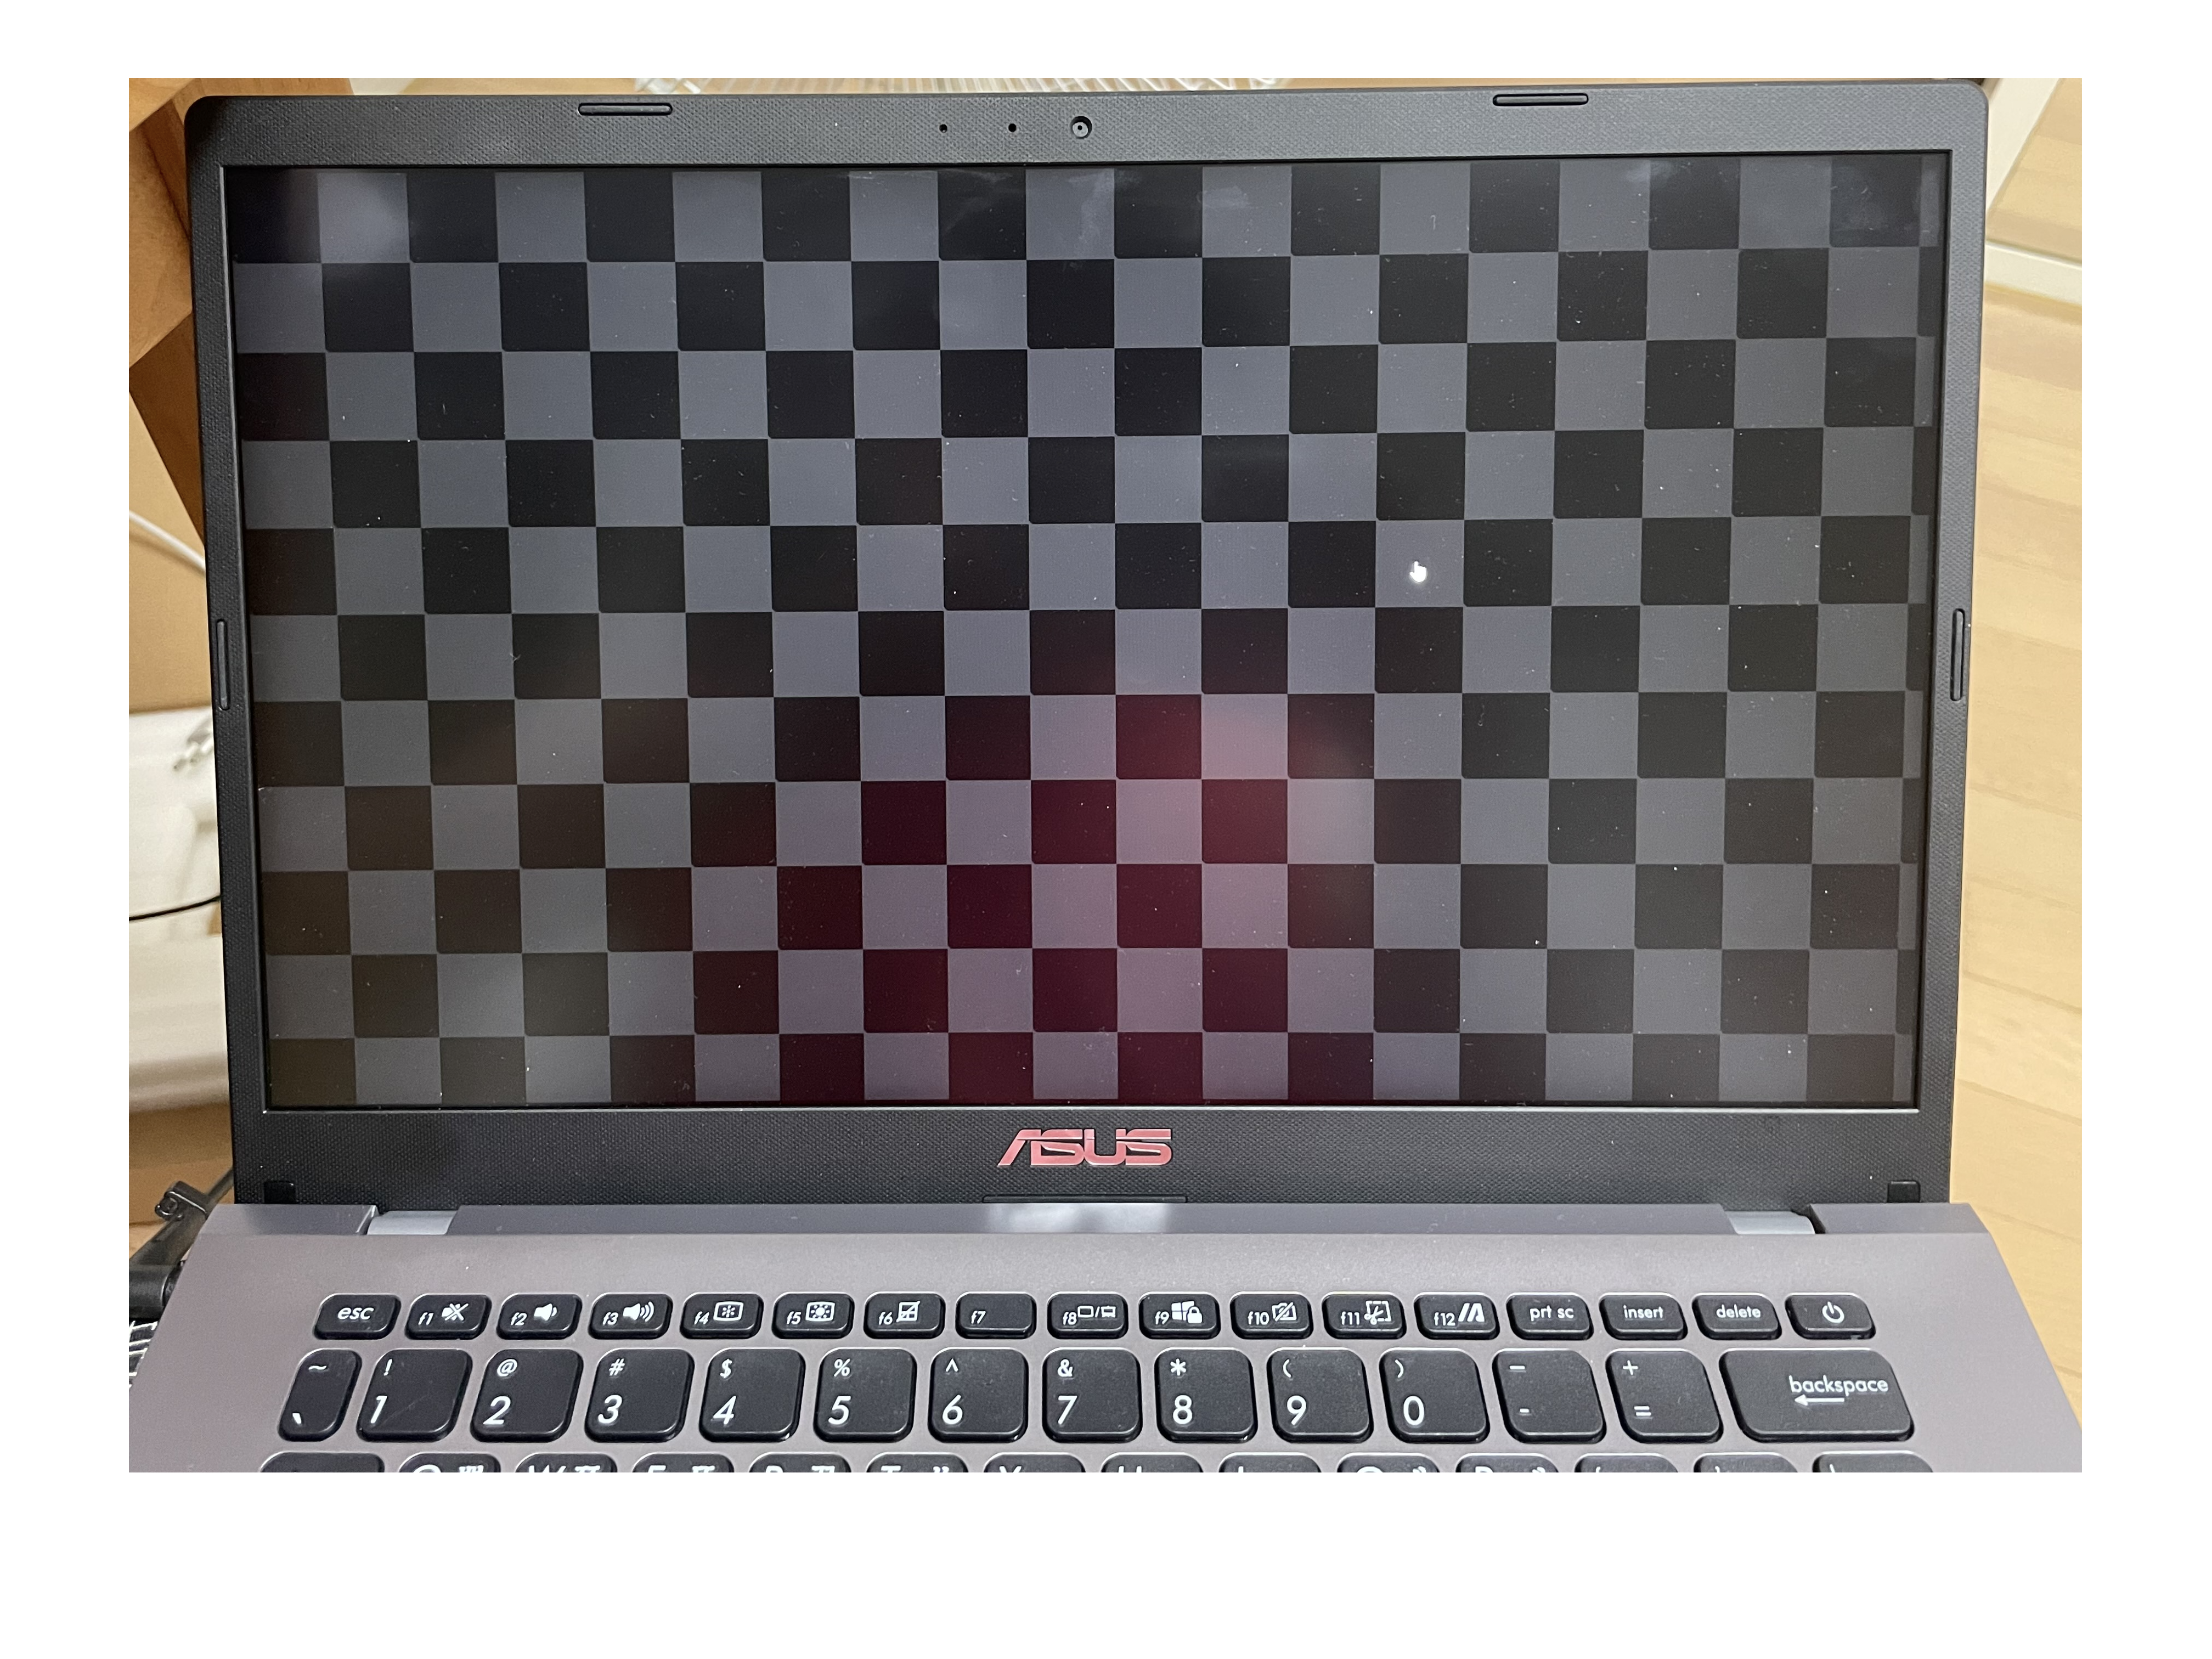2212x1659 pixels.
Task: Tap the f9 Windows lock key
Action: coord(1179,1315)
